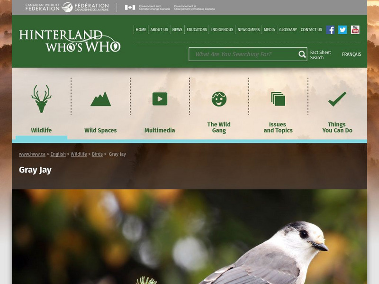Click the Gray Jay page heading
Screen dimensions: 379x284
35,170
